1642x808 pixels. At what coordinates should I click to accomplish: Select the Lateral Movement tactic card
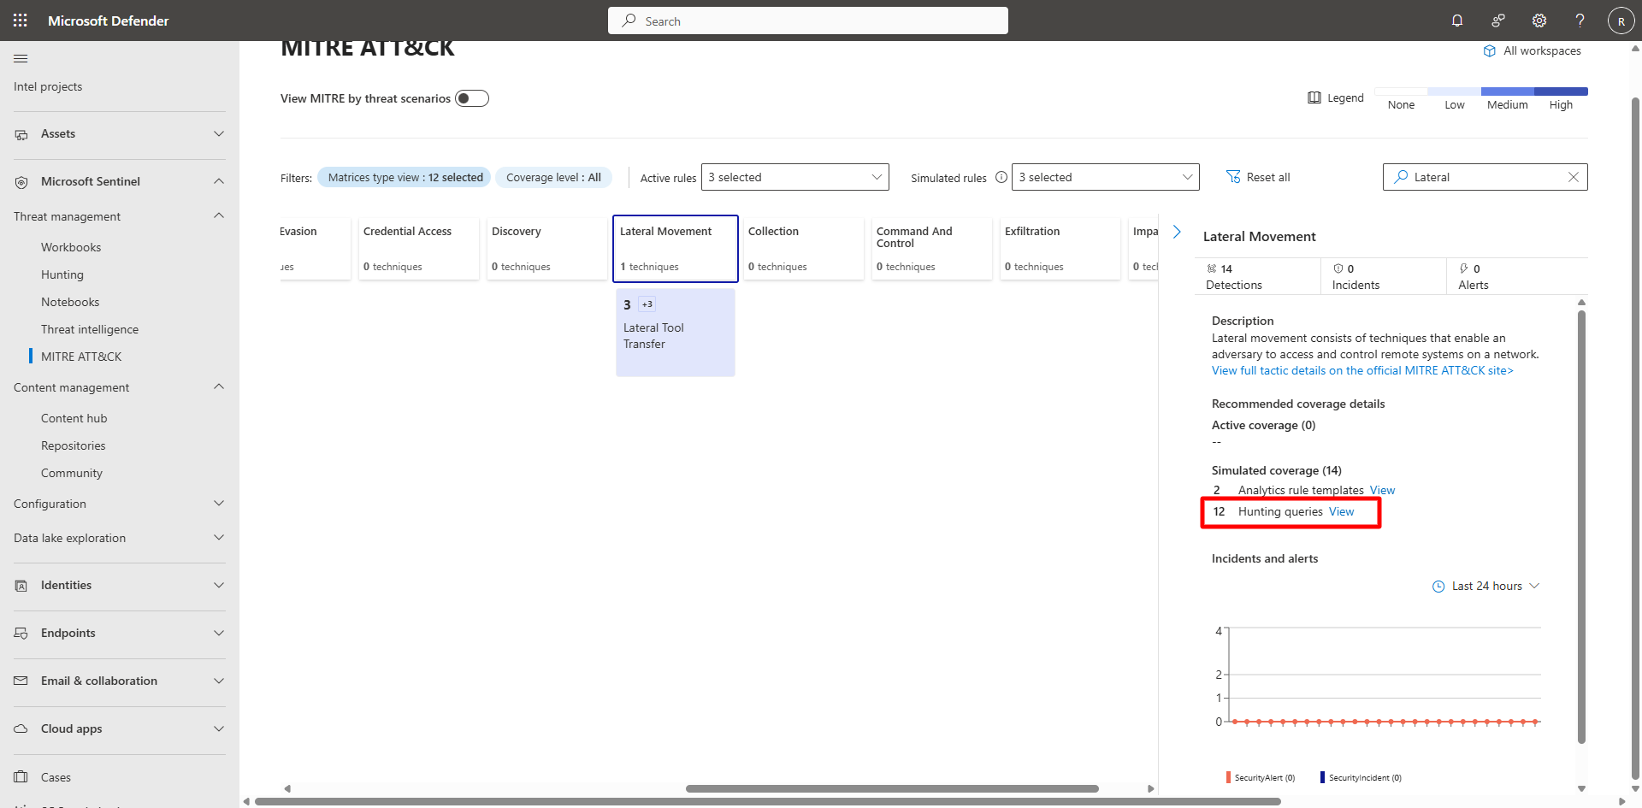676,249
